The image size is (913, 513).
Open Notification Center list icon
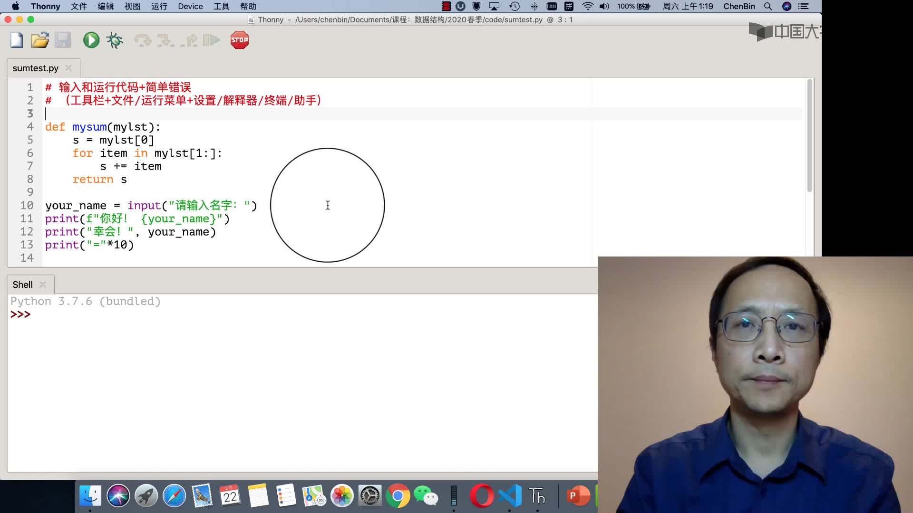click(x=804, y=6)
